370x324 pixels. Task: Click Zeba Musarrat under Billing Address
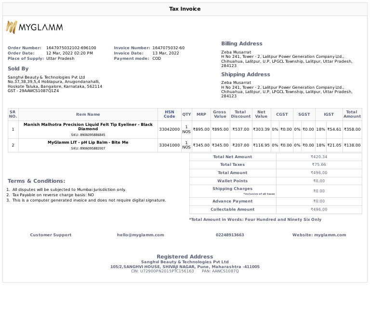(x=236, y=52)
